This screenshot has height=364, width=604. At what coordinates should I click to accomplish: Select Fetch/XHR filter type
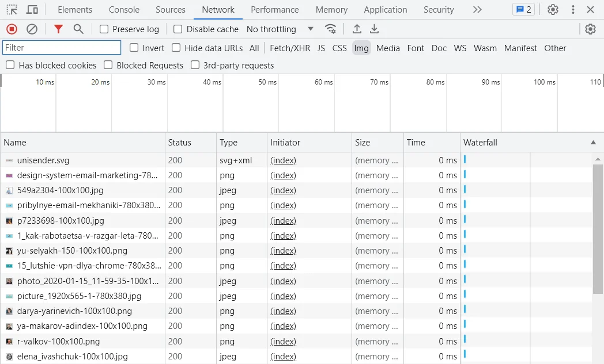(289, 48)
